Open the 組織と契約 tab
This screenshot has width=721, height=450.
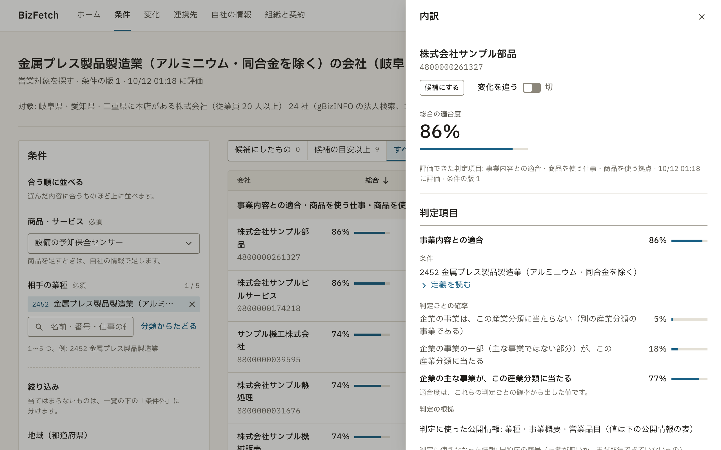coord(285,15)
